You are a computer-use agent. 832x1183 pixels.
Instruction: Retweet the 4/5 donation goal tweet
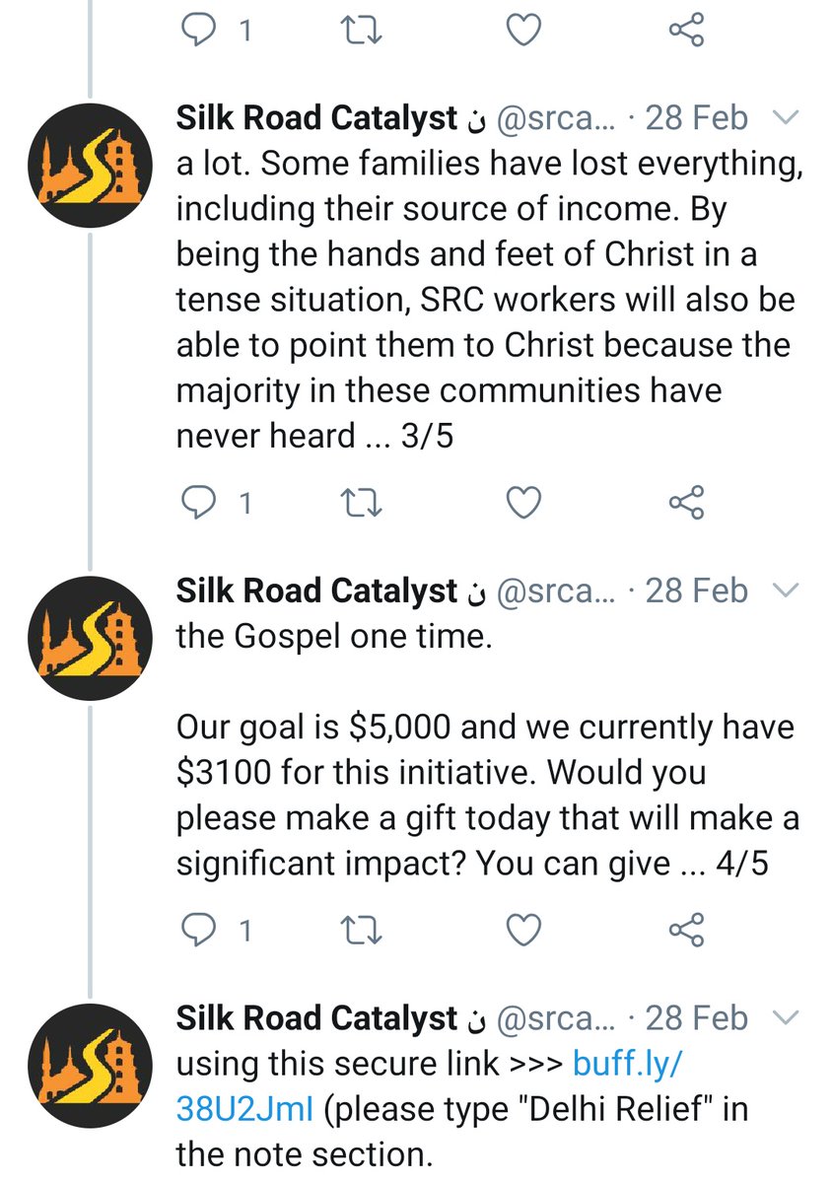[x=362, y=929]
